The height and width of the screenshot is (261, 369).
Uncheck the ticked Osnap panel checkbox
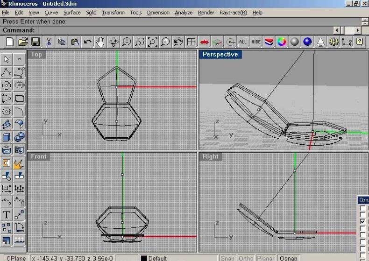(363, 221)
